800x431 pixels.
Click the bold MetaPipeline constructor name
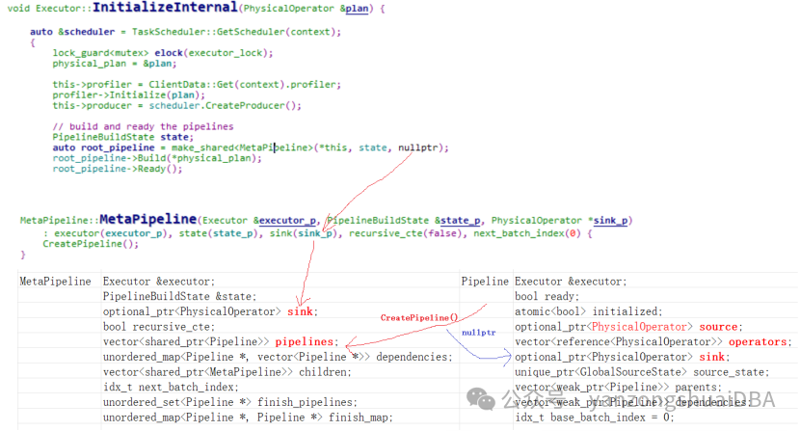pyautogui.click(x=148, y=220)
